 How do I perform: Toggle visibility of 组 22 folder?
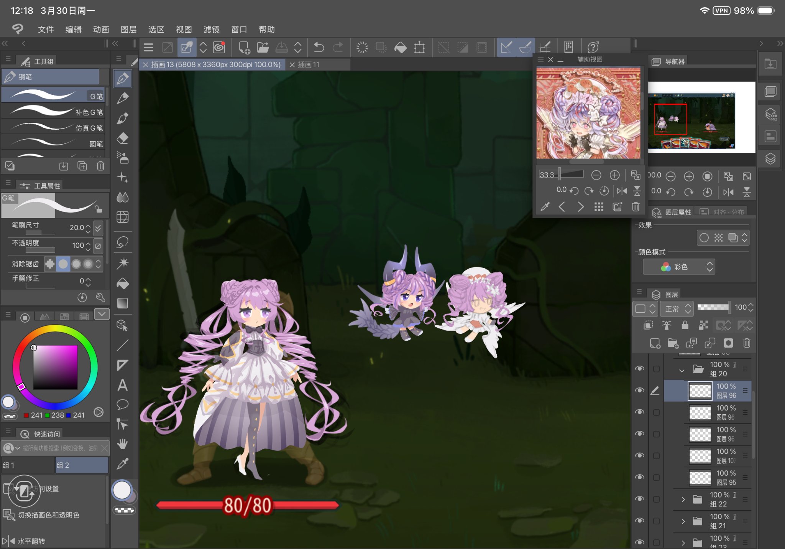click(x=639, y=499)
